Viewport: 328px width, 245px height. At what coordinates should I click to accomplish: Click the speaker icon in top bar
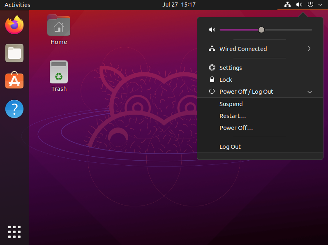pos(299,5)
